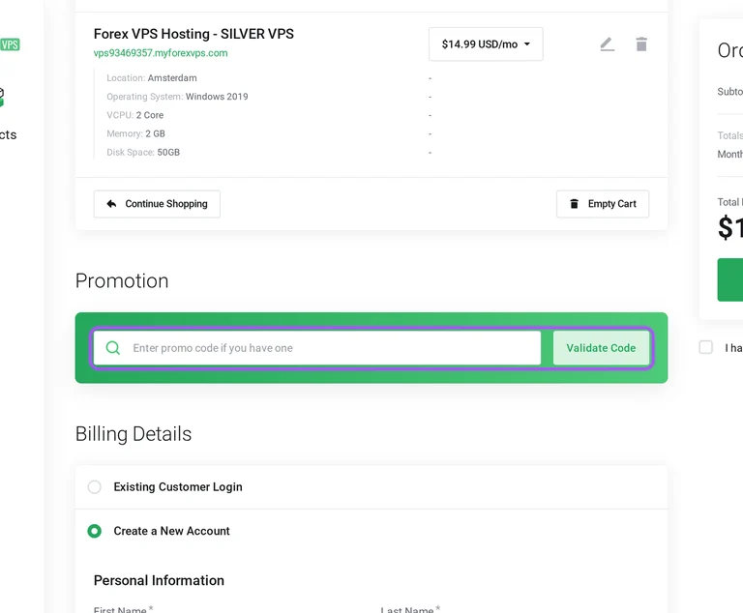Empty the cart
This screenshot has height=613, width=743.
[603, 204]
